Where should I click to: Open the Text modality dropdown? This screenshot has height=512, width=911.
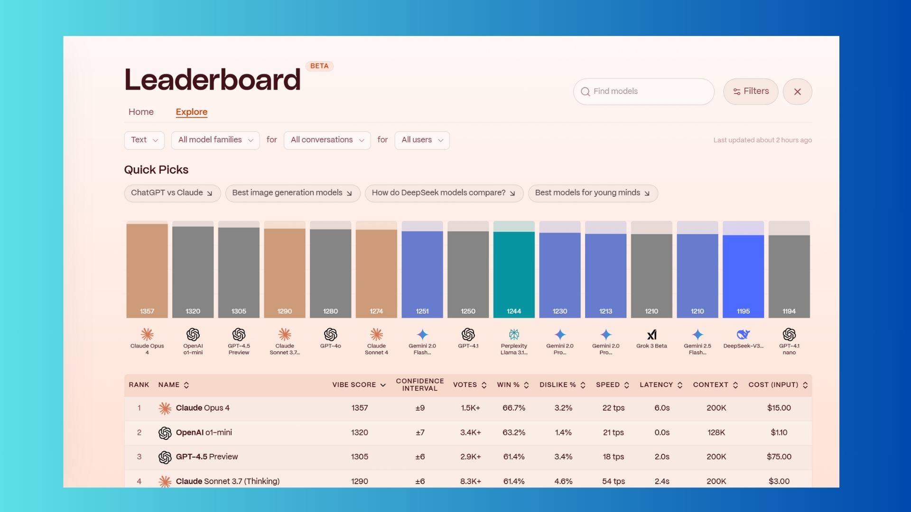[x=144, y=140]
